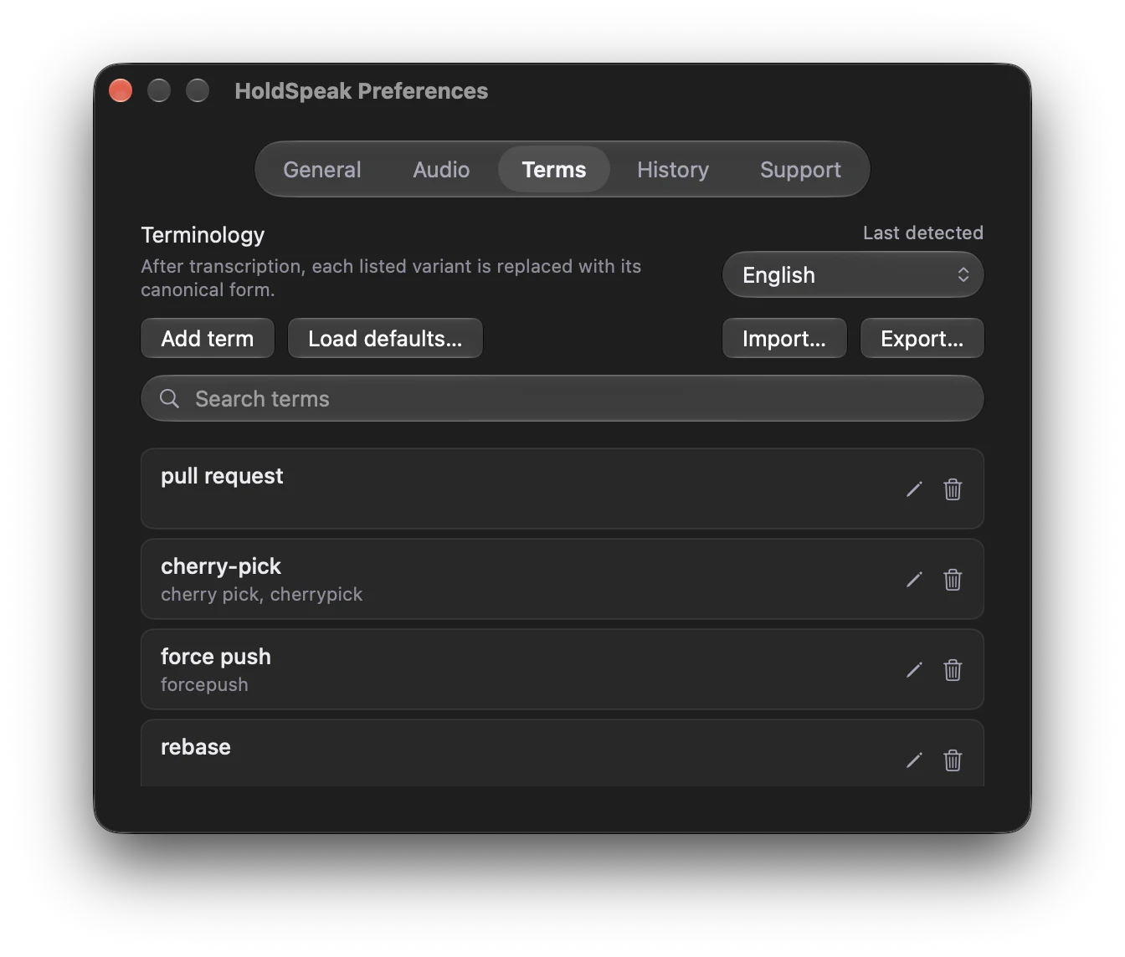1125x957 pixels.
Task: Open the Audio tab
Action: coord(441,170)
